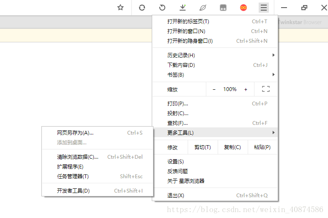Click the bookmark star icon
The image size is (328, 218).
pyautogui.click(x=120, y=8)
